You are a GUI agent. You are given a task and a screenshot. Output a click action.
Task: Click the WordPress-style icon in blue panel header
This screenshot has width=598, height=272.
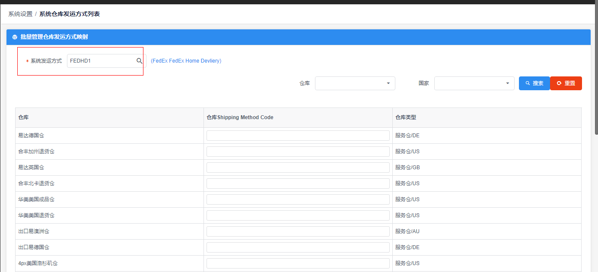[15, 37]
